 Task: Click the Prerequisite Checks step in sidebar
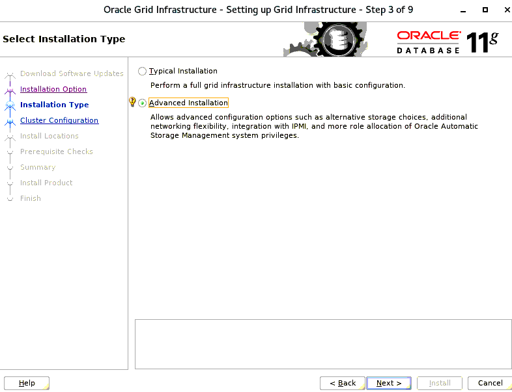[x=57, y=152]
